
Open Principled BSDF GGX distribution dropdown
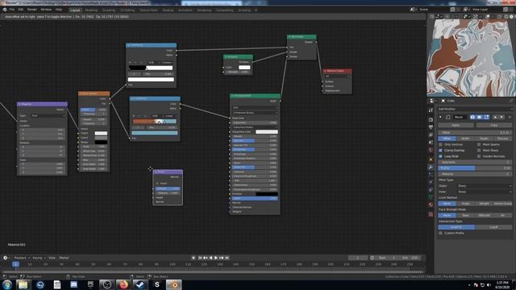(x=255, y=107)
